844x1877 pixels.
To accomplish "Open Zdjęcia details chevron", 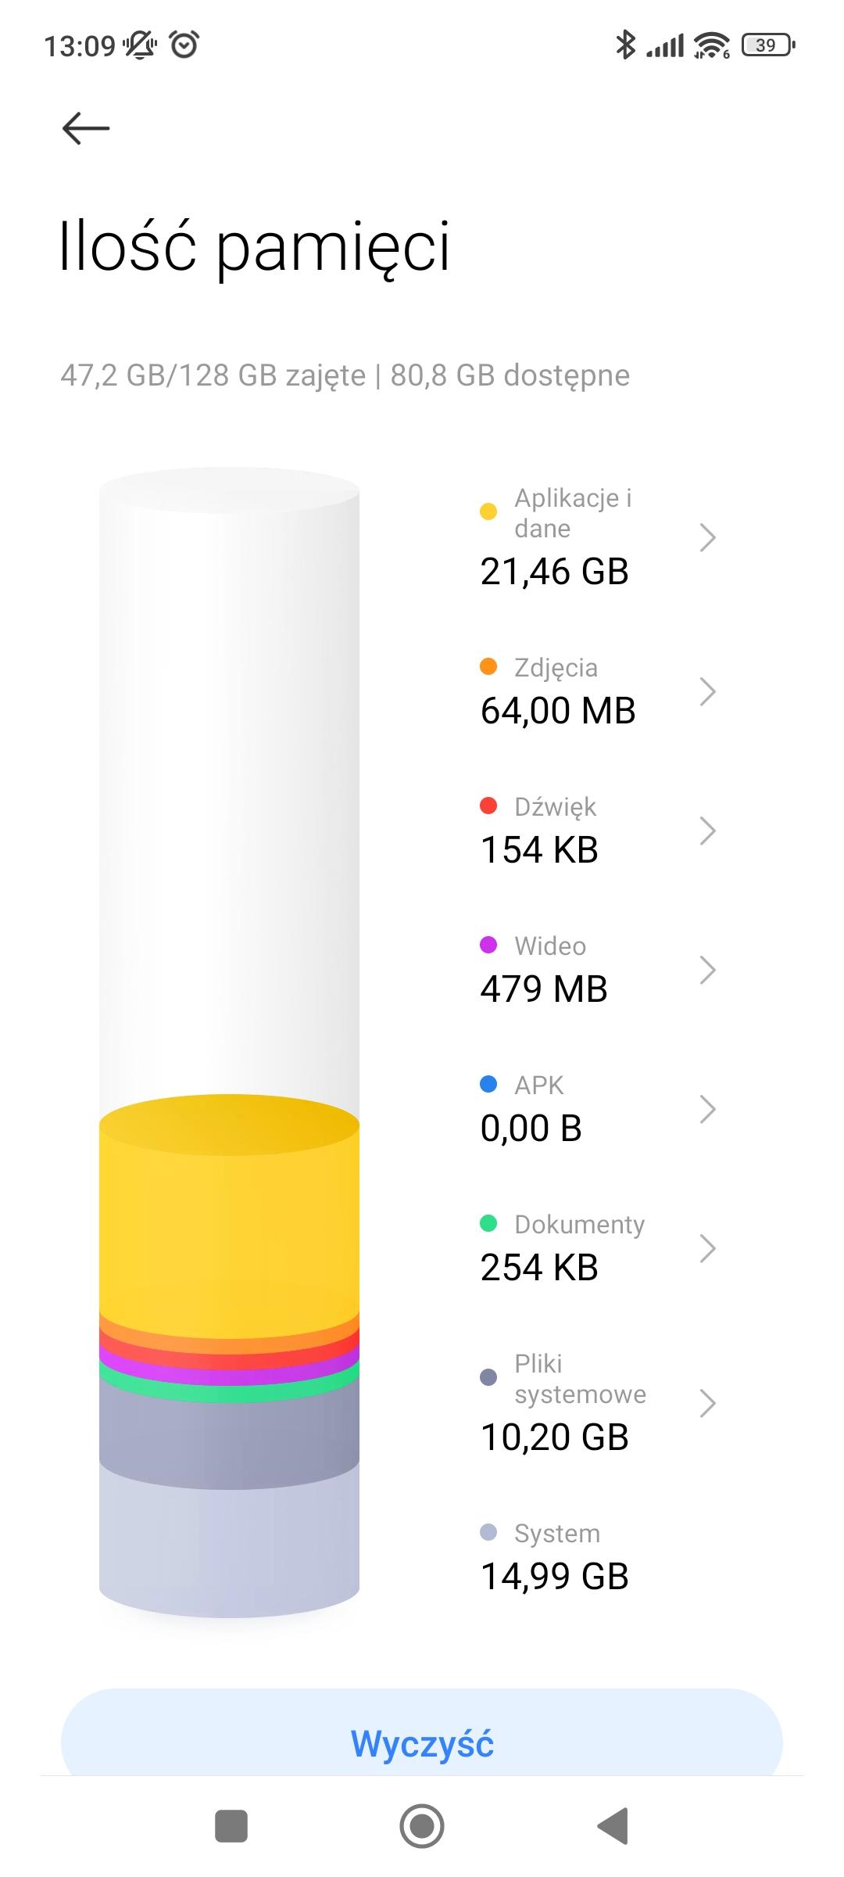I will point(707,691).
